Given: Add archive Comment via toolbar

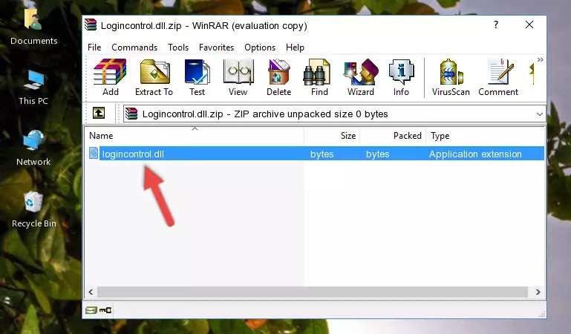Looking at the screenshot, I should (498, 78).
